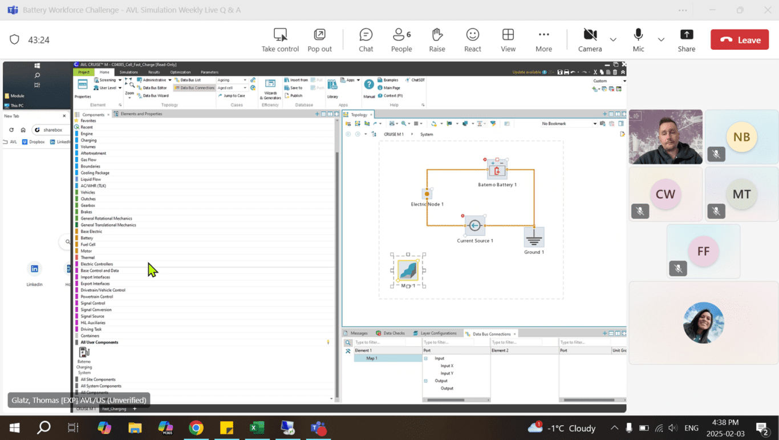
Task: Open the View layout options
Action: coord(508,40)
